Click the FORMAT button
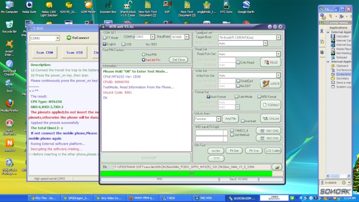 pyautogui.click(x=271, y=105)
